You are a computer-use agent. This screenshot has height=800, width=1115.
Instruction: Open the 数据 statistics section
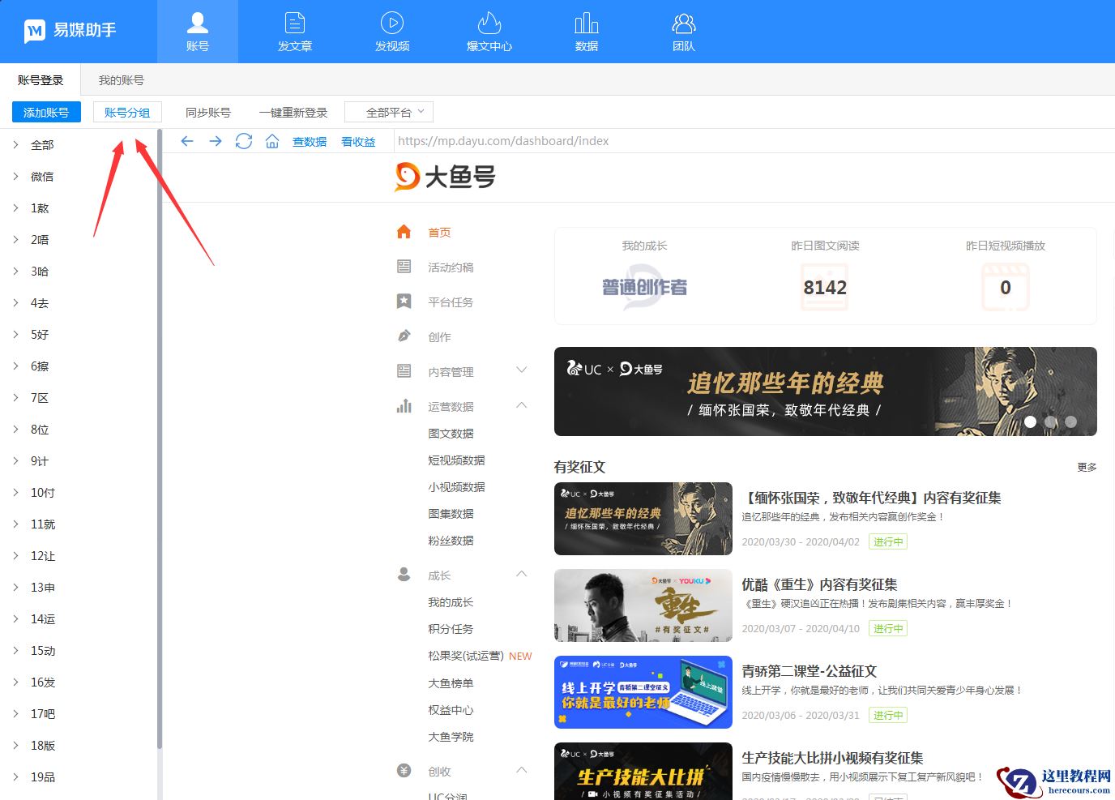point(587,32)
